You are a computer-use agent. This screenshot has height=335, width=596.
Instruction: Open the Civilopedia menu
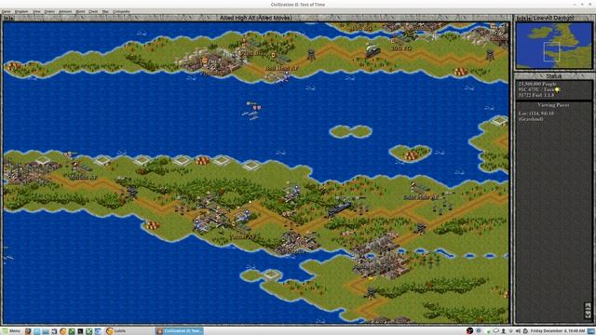(121, 11)
